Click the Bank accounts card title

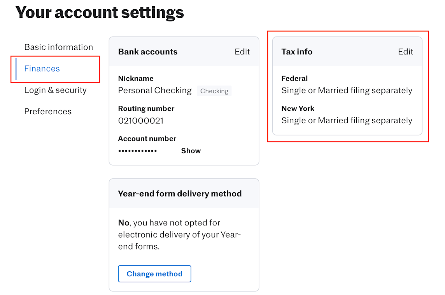coord(148,52)
